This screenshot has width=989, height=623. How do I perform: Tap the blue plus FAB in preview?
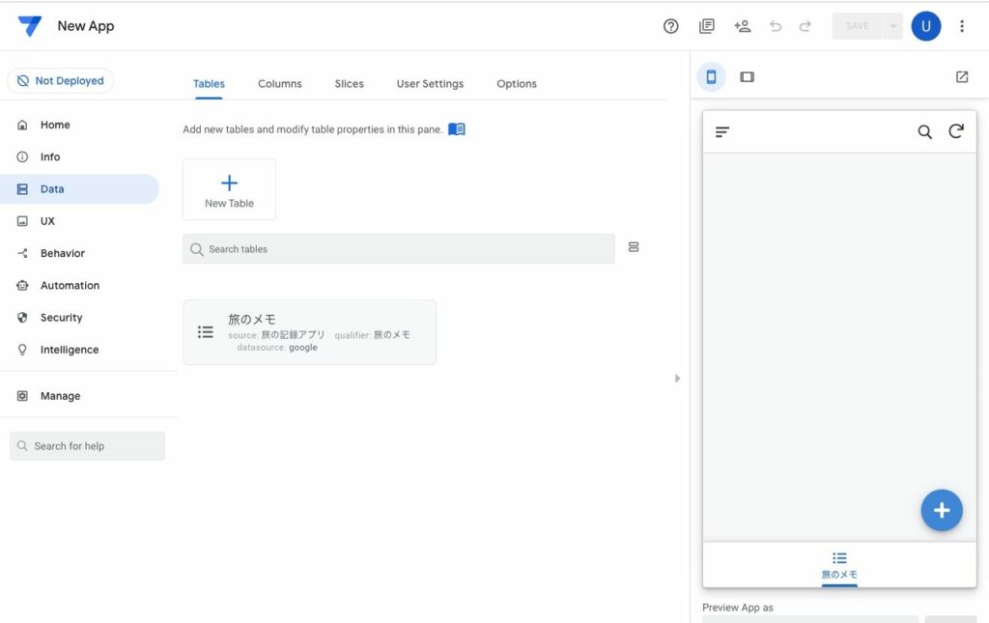(x=942, y=509)
